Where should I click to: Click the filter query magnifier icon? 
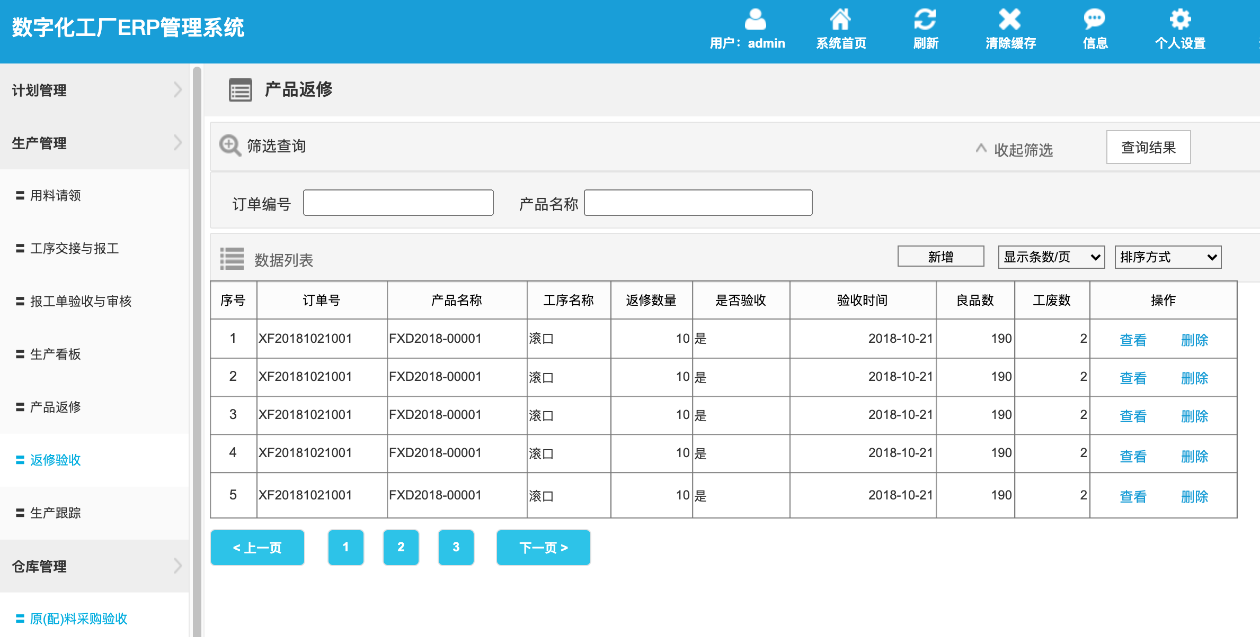230,145
